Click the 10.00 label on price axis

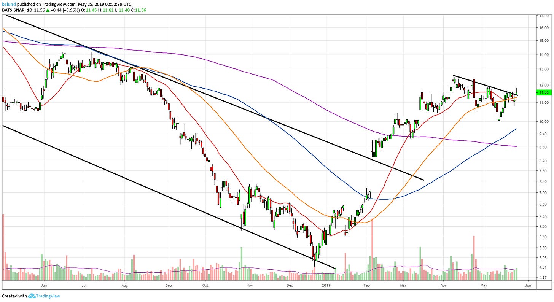pyautogui.click(x=542, y=122)
